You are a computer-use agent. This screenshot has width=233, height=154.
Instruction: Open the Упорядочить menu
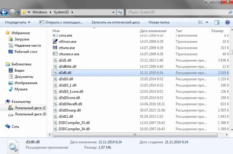pyautogui.click(x=17, y=22)
